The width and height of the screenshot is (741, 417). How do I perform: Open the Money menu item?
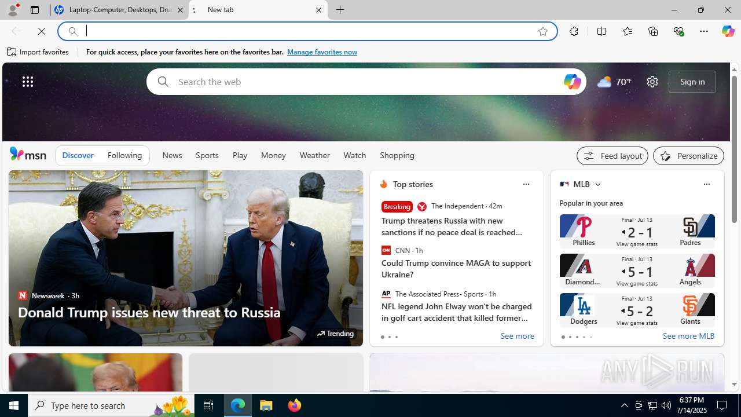click(273, 155)
